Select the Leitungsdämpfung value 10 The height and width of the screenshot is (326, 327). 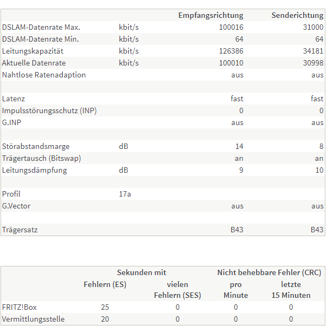point(319,170)
